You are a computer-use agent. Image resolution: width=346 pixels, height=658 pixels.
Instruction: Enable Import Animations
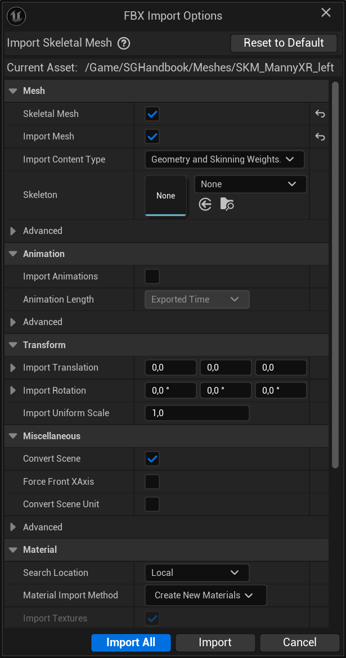(151, 276)
